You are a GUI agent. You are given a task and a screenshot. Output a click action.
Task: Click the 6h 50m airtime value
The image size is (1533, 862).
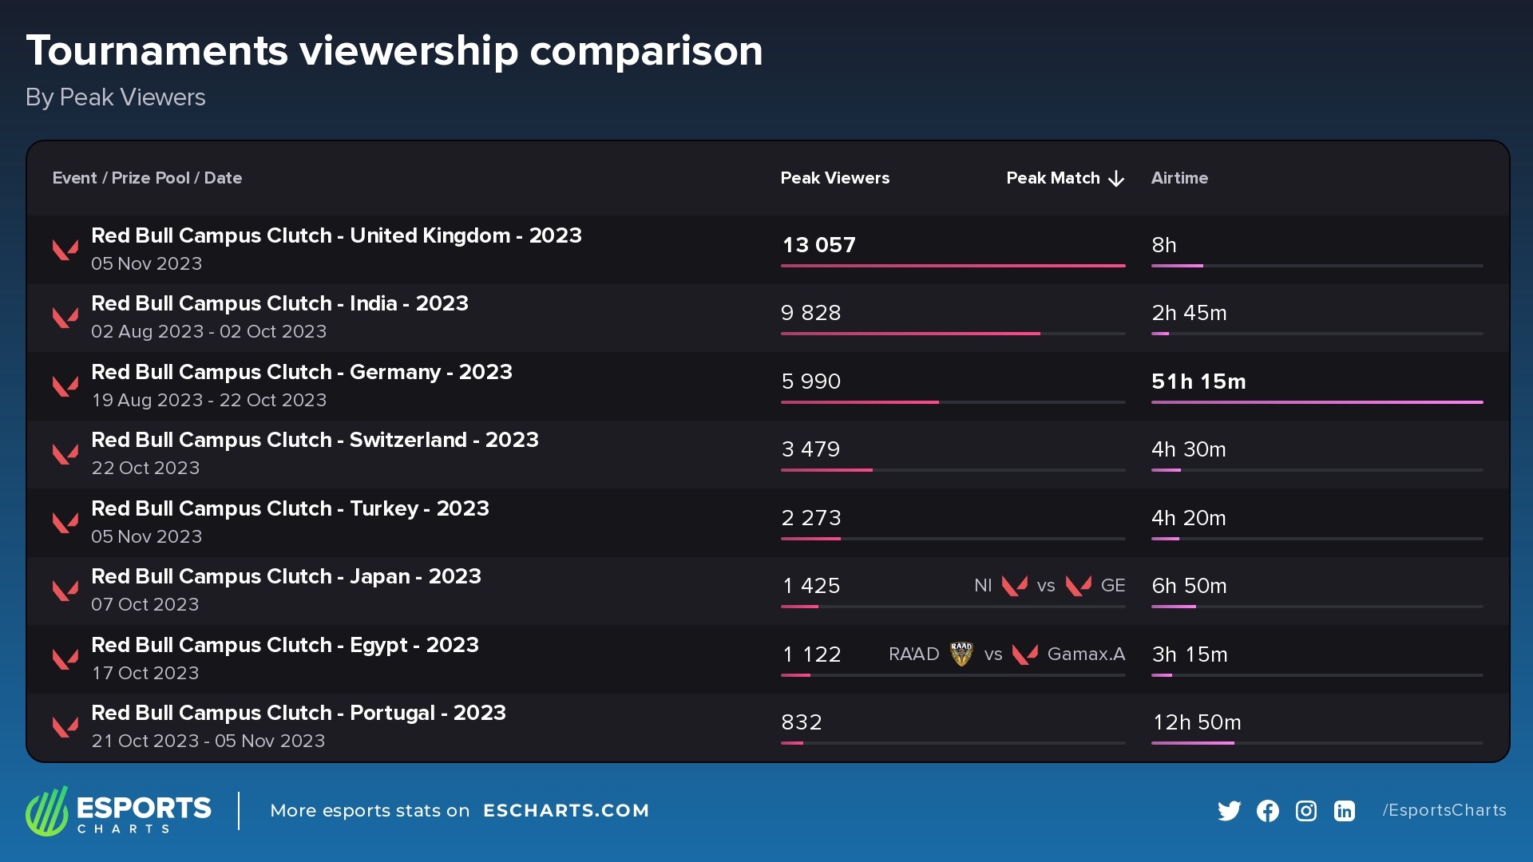[x=1189, y=586]
